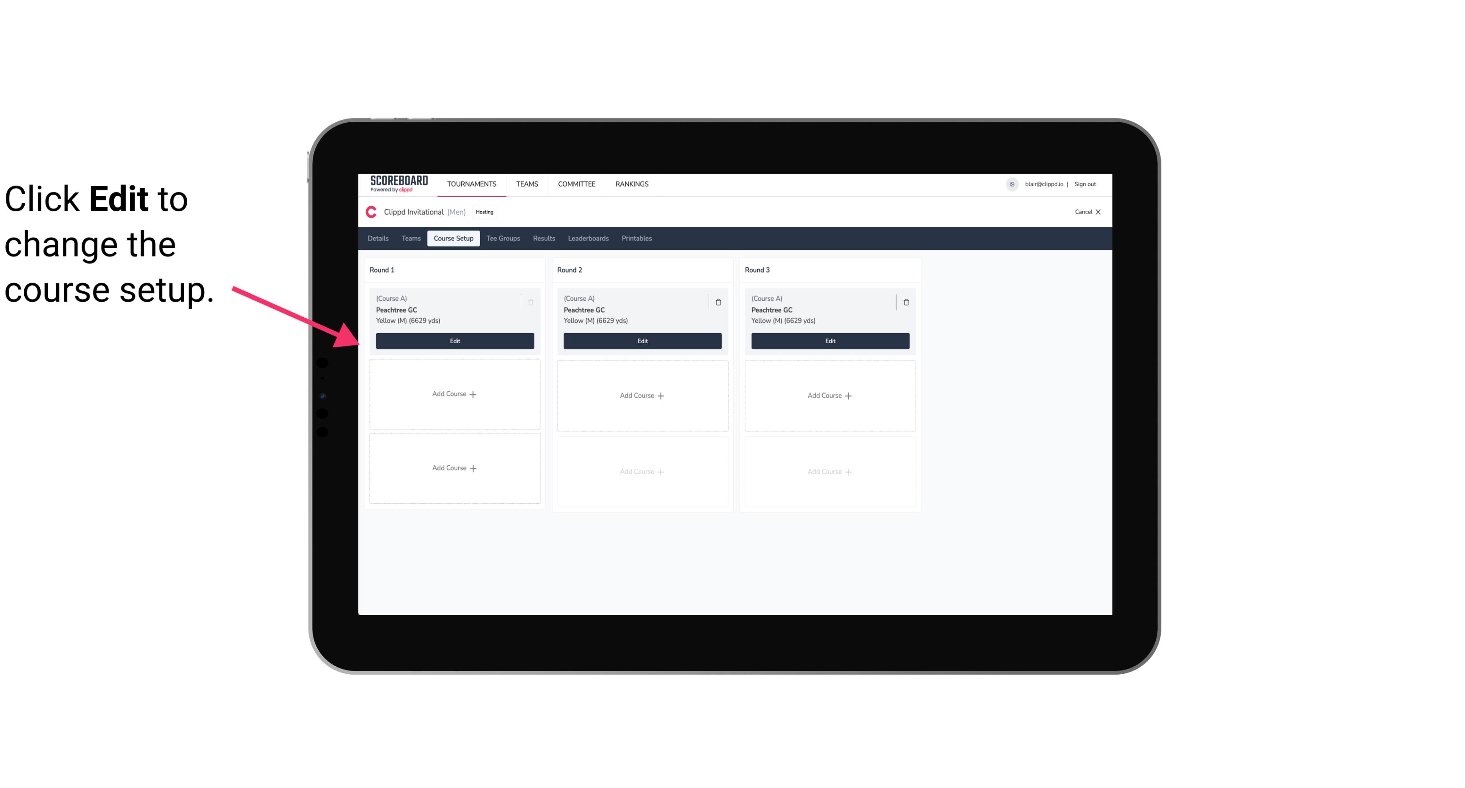1465x788 pixels.
Task: Click the delete icon for Round 1 course
Action: click(531, 302)
